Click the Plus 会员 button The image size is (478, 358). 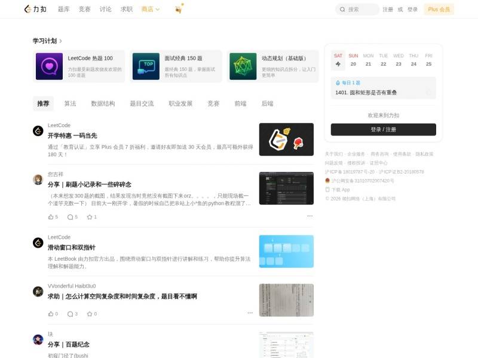point(439,10)
